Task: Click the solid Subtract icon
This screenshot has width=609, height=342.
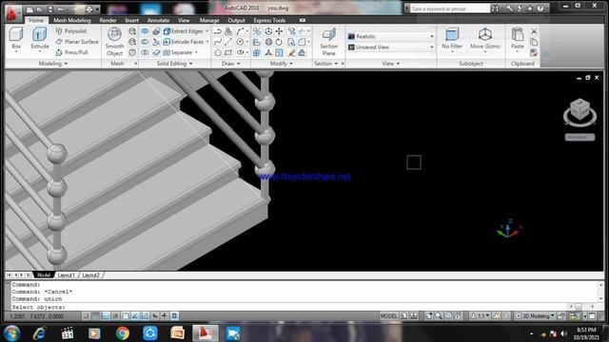Action: (145, 42)
